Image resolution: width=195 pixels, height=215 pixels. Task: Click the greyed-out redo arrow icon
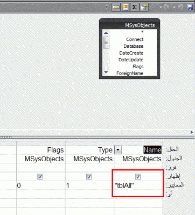[166, 7]
